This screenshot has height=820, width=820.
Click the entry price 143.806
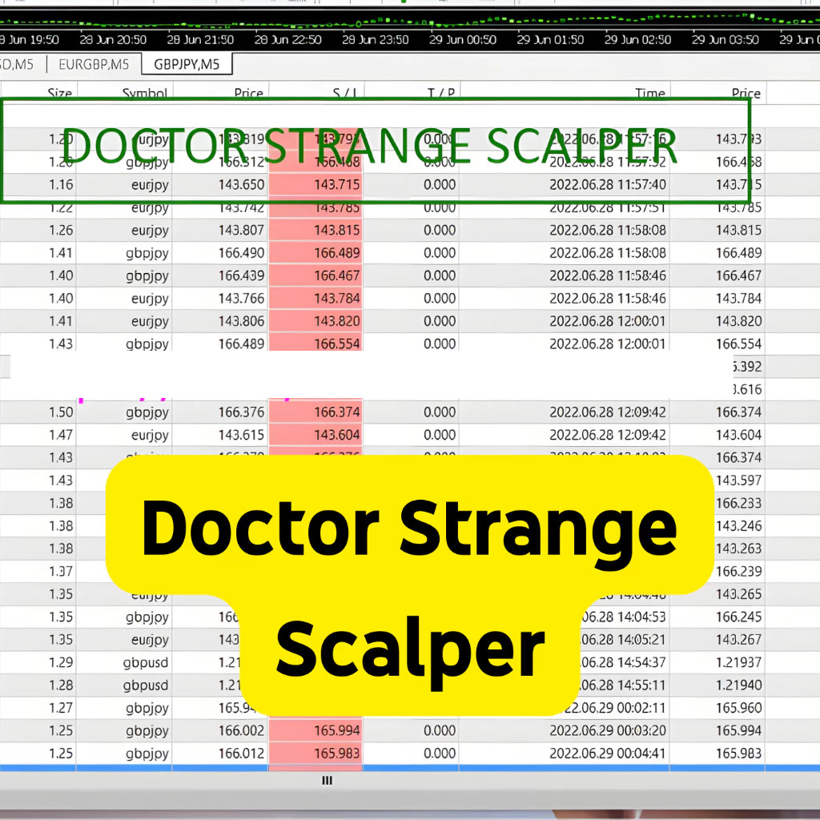(241, 321)
